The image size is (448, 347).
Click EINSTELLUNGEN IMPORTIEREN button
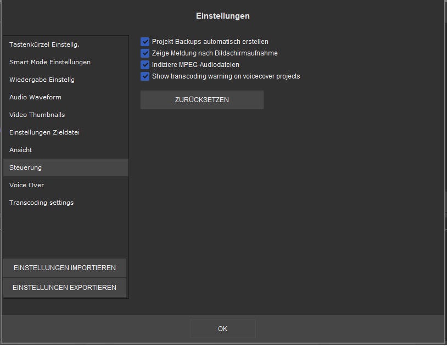(65, 268)
